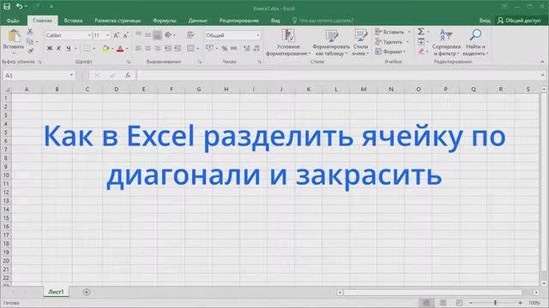
Task: Apply percent style format
Action: tap(225, 48)
